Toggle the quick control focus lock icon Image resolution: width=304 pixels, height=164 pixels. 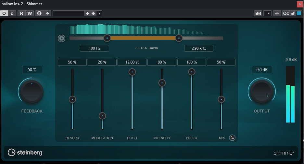293,13
